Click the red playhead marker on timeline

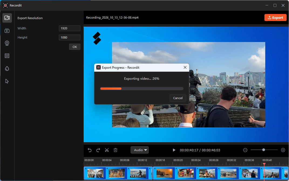click(264, 164)
